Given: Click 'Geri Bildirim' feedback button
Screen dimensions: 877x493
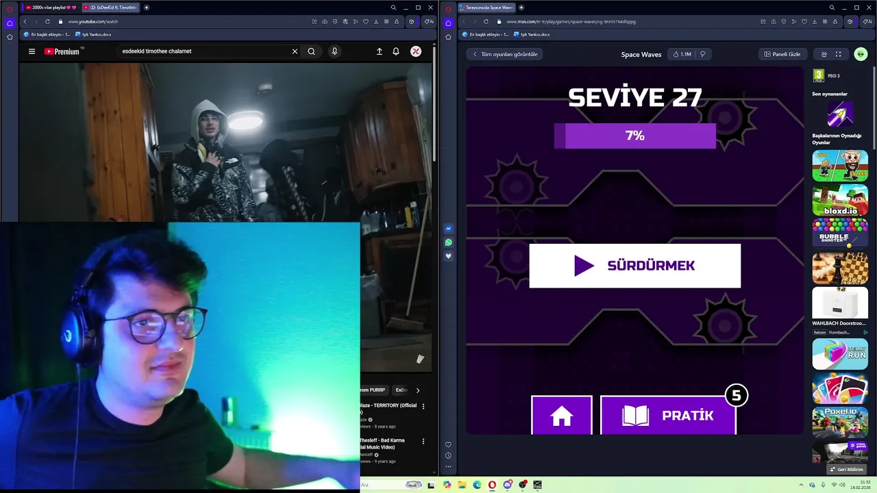Looking at the screenshot, I should [846, 470].
